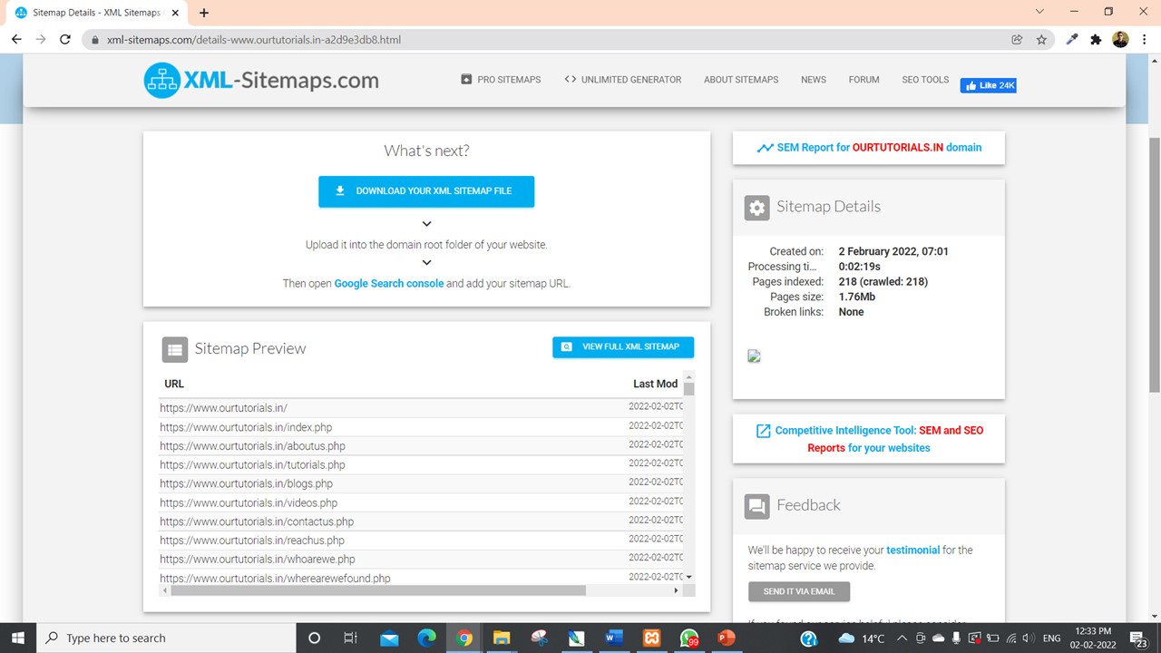1161x653 pixels.
Task: Select the ourtutorials.in/contactus.php URL
Action: click(x=257, y=522)
